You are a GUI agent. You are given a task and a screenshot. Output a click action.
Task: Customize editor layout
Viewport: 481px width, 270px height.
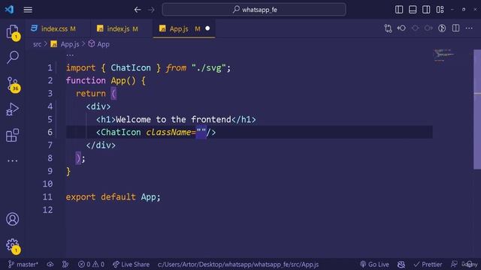(x=440, y=10)
